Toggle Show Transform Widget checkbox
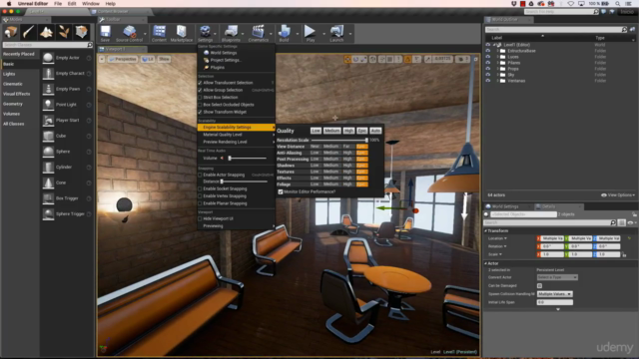The height and width of the screenshot is (359, 639). (200, 112)
